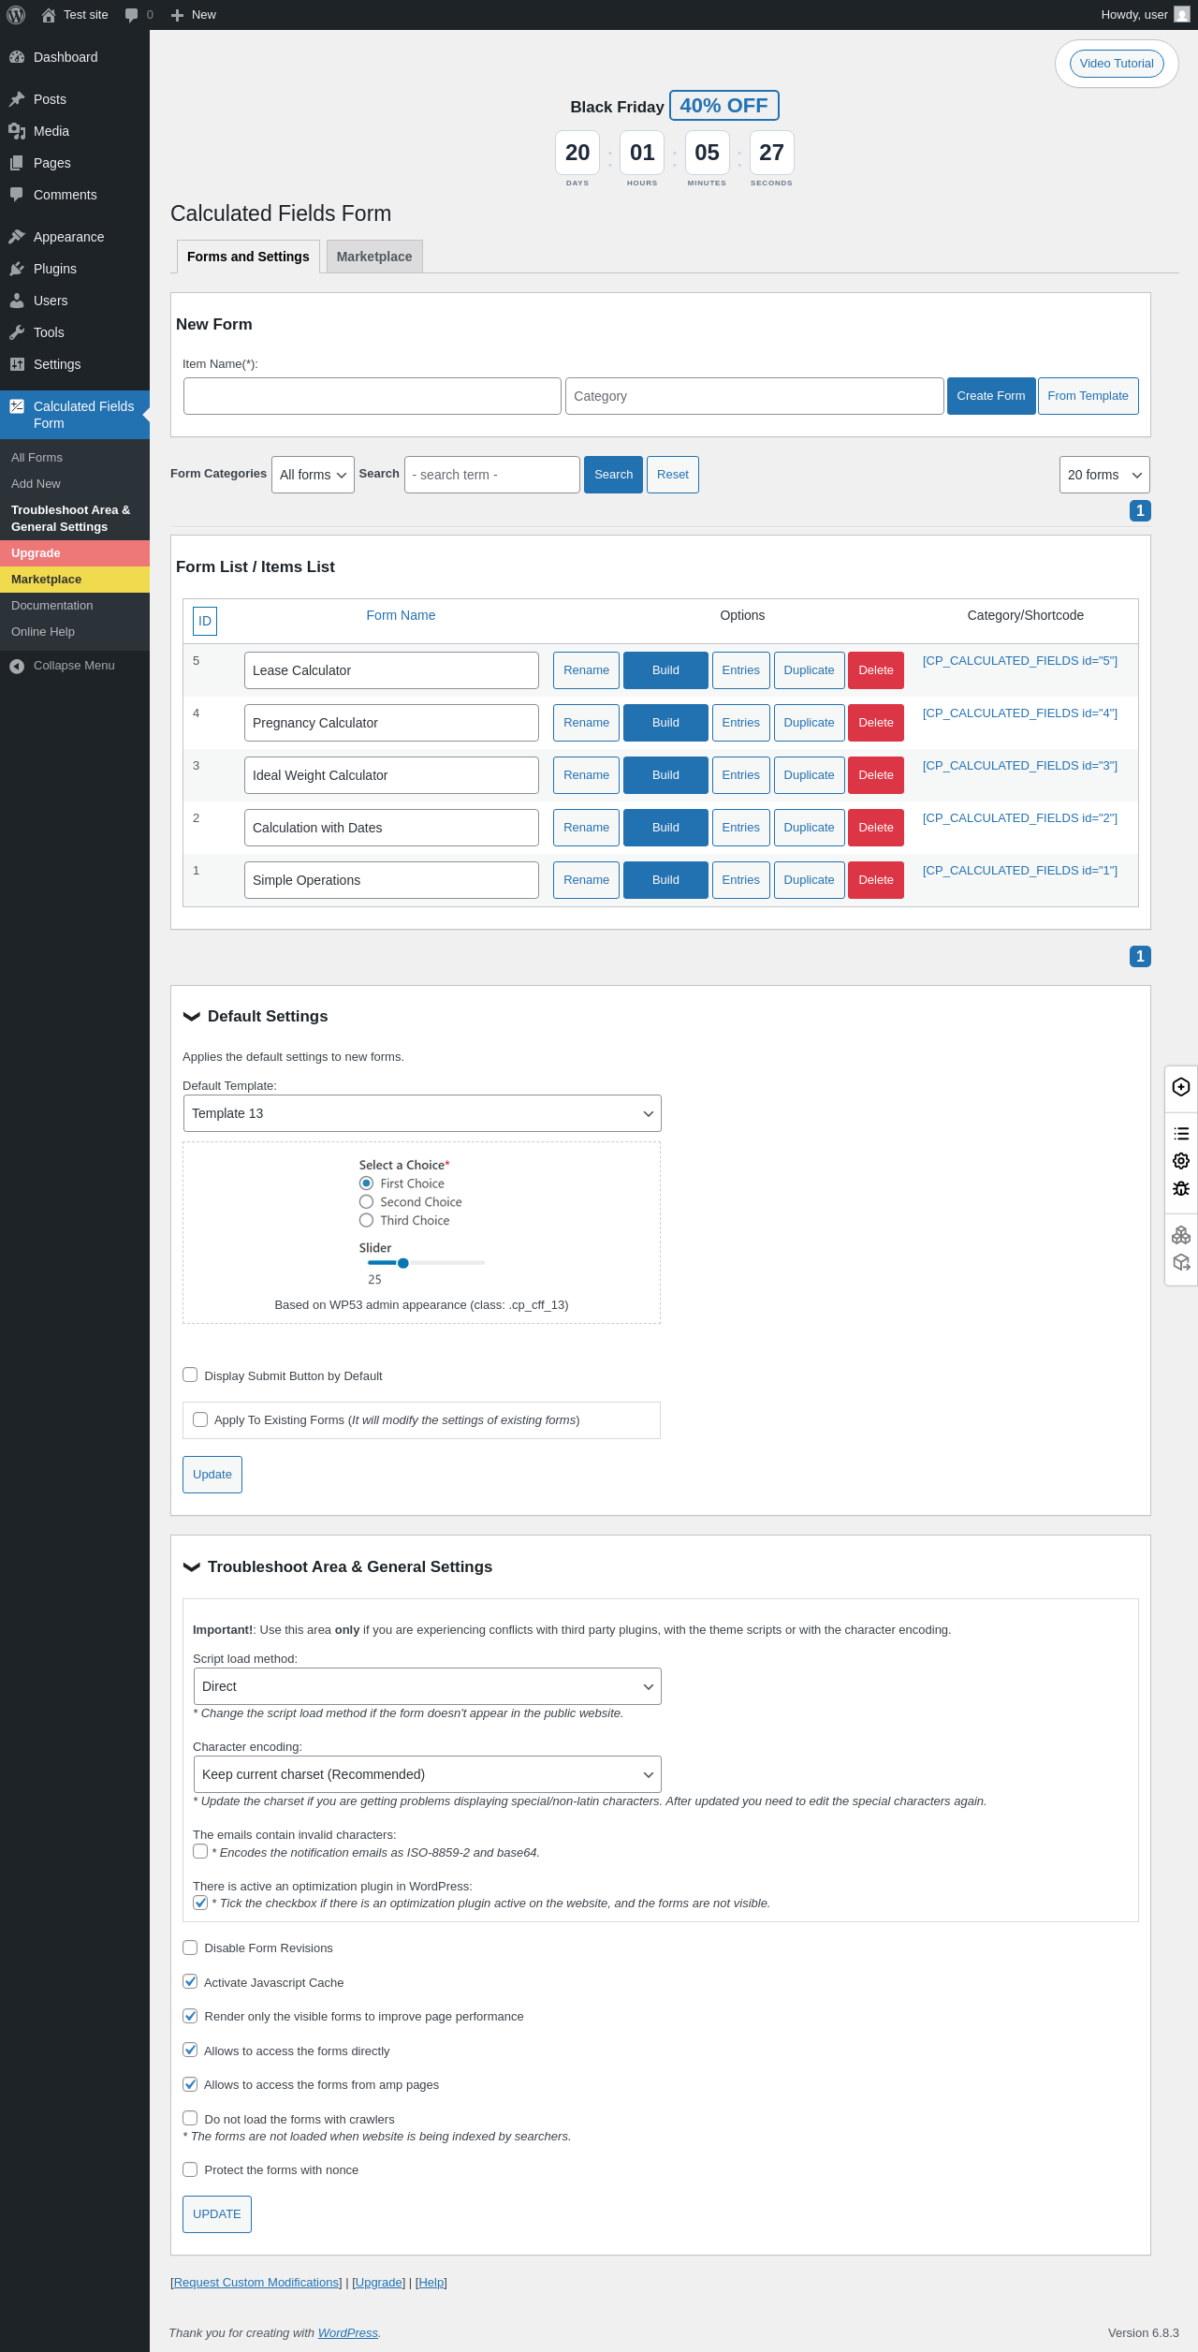Click the Posts pushpin icon
1198x2352 pixels.
point(17,99)
